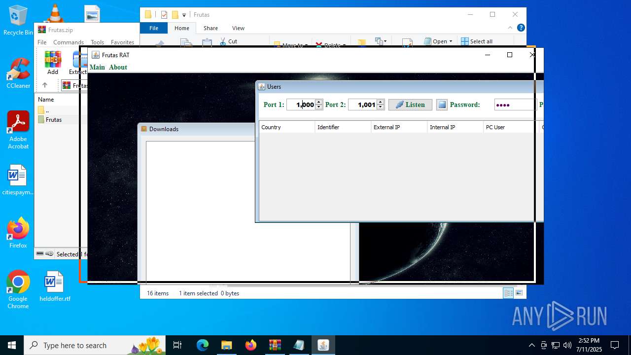Open Tools menu in WinRAR
Screen dimensions: 631x355
97,42
